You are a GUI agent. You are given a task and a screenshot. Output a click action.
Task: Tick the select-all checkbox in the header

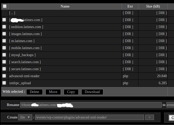pyautogui.click(x=5, y=6)
